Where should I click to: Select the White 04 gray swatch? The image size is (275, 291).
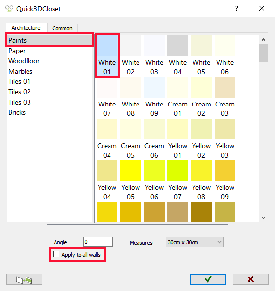coord(178,55)
